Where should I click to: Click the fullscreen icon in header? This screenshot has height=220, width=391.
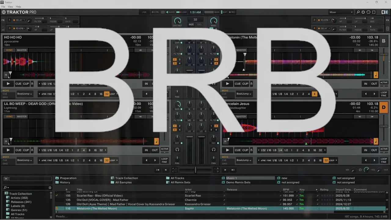(374, 12)
